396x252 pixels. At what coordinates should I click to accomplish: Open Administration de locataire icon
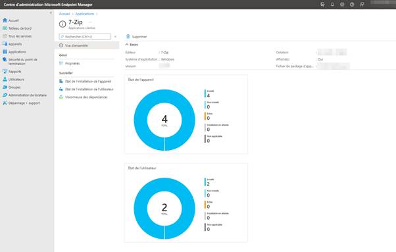[x=5, y=95]
